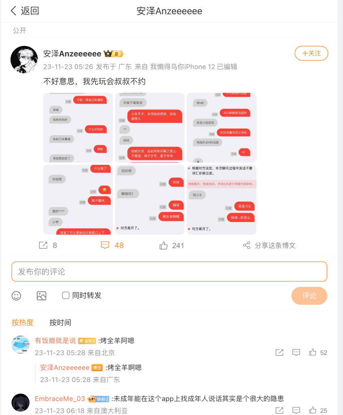Click the share icon beside 分享这条博文
Image resolution: width=343 pixels, height=415 pixels.
click(x=247, y=245)
